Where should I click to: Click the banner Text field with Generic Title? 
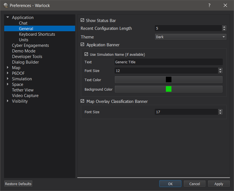[168, 62]
